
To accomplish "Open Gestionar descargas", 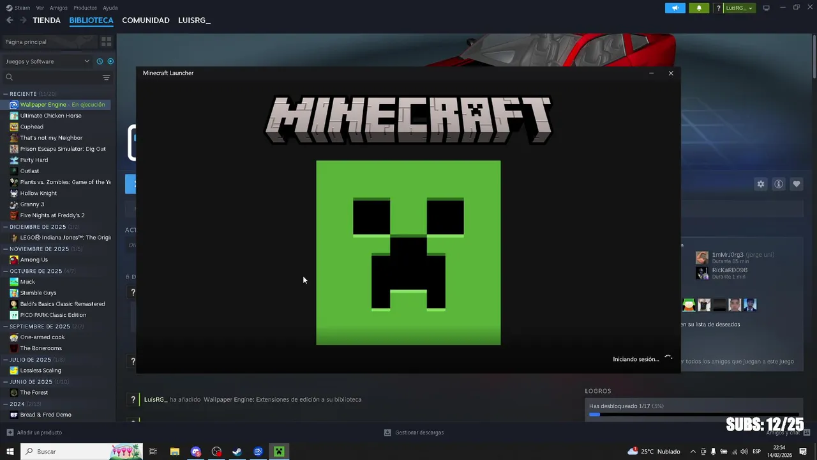I will [x=414, y=433].
